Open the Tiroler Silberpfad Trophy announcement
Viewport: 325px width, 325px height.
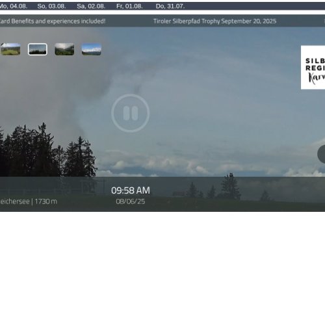click(x=214, y=21)
